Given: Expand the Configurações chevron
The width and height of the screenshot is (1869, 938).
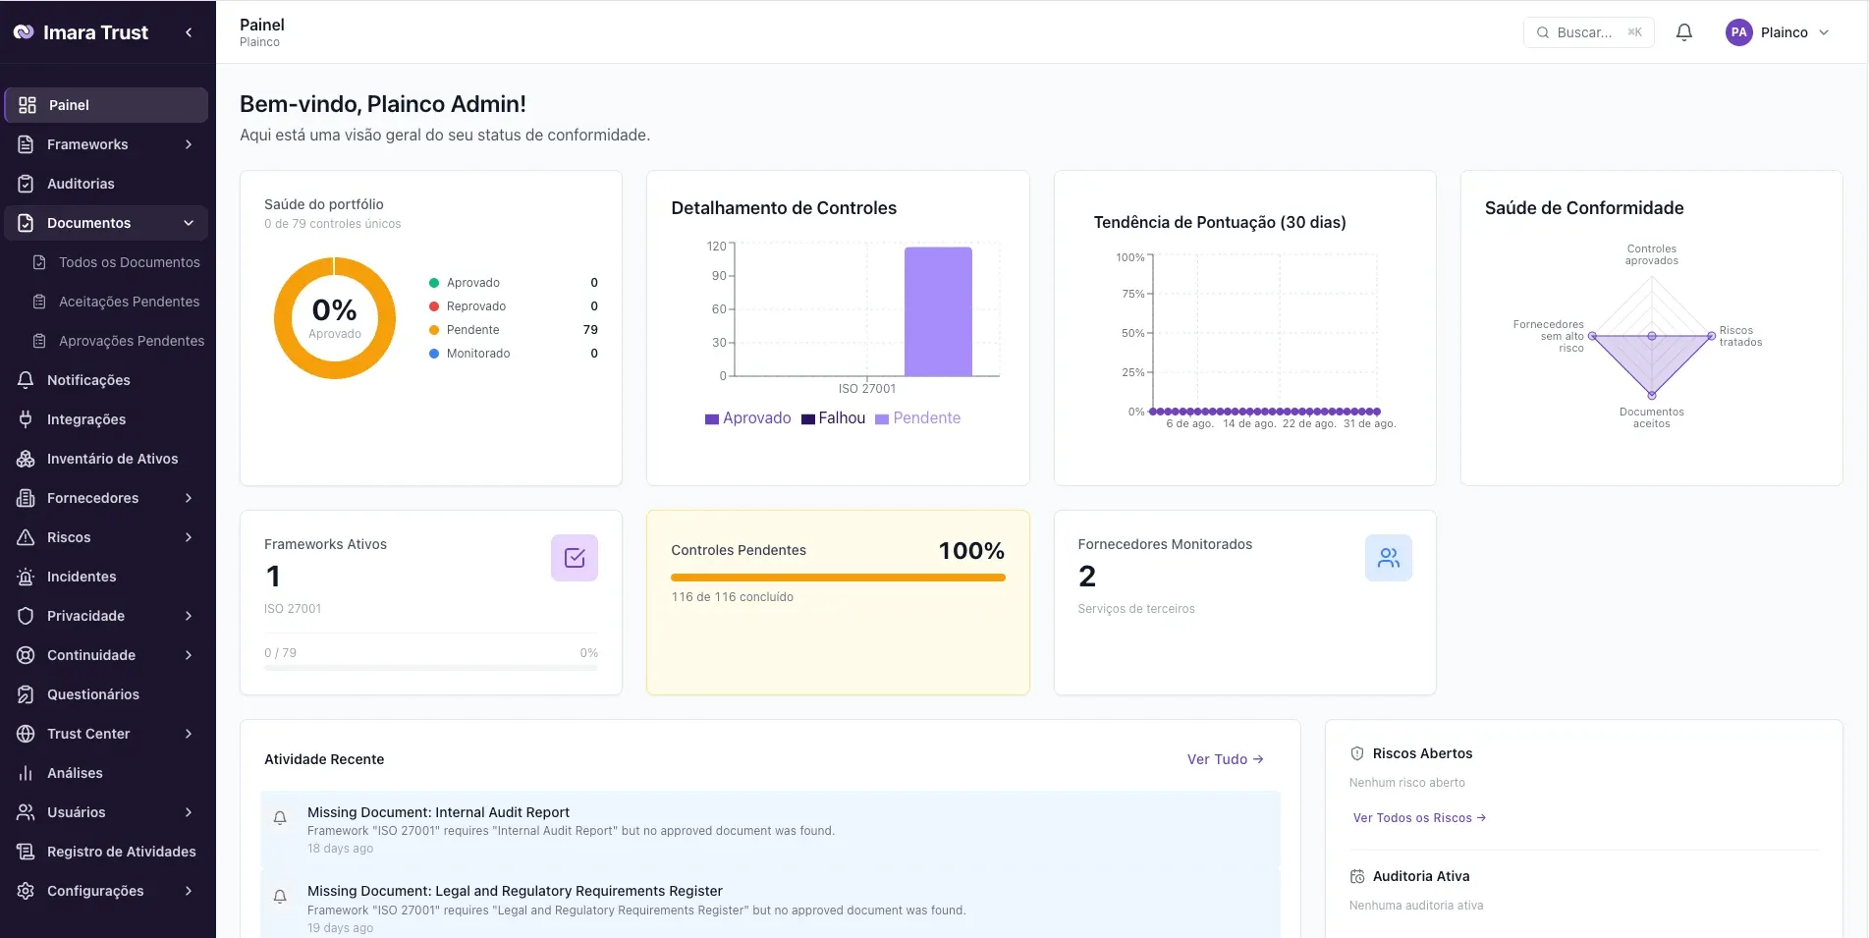Looking at the screenshot, I should [x=189, y=891].
